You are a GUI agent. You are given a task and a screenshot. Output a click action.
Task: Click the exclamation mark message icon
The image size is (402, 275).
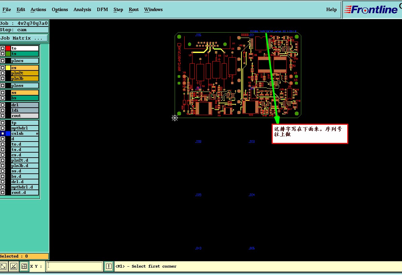click(109, 266)
